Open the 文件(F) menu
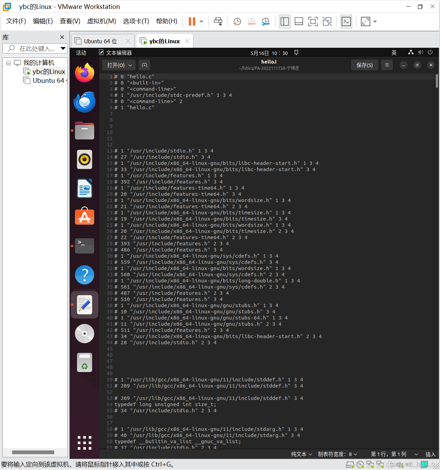The image size is (440, 470). pos(16,21)
